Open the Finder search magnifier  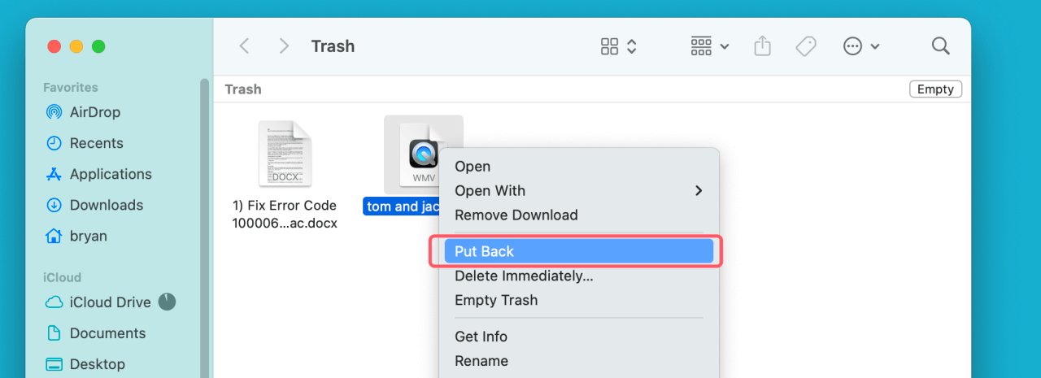click(940, 46)
